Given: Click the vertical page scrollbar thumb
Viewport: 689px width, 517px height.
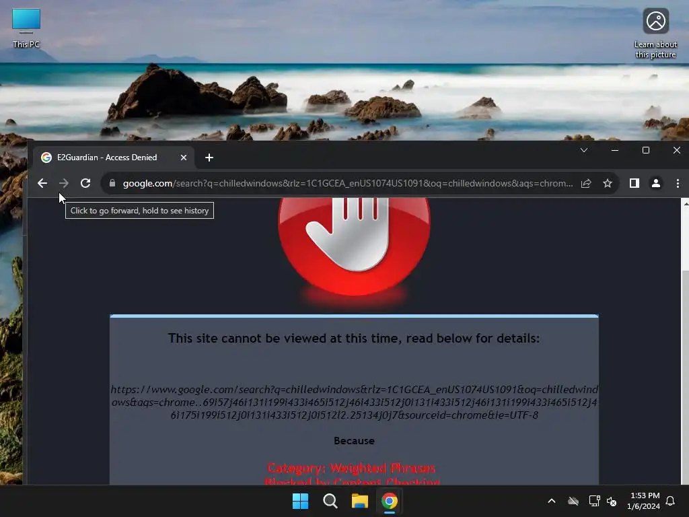Looking at the screenshot, I should tap(685, 378).
